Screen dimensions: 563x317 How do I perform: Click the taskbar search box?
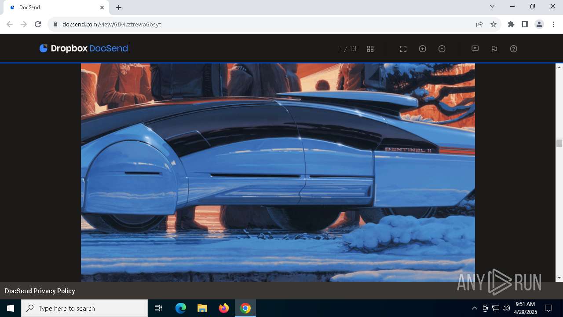[x=84, y=308]
